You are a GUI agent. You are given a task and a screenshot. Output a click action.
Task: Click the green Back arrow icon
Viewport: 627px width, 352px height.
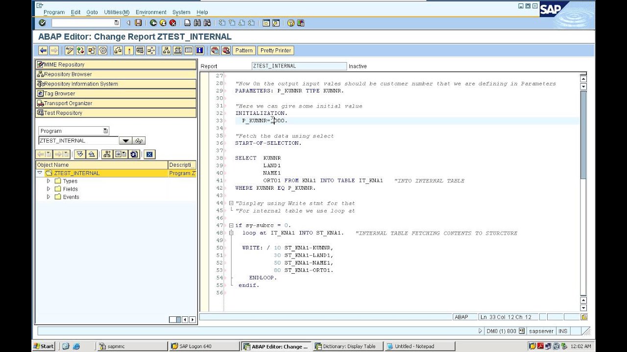click(x=153, y=23)
